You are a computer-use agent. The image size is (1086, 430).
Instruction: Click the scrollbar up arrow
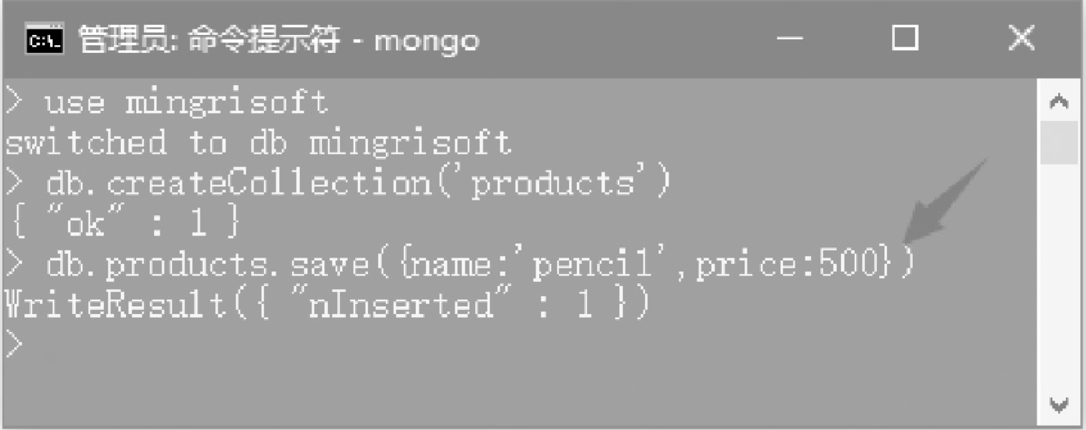pyautogui.click(x=1060, y=102)
